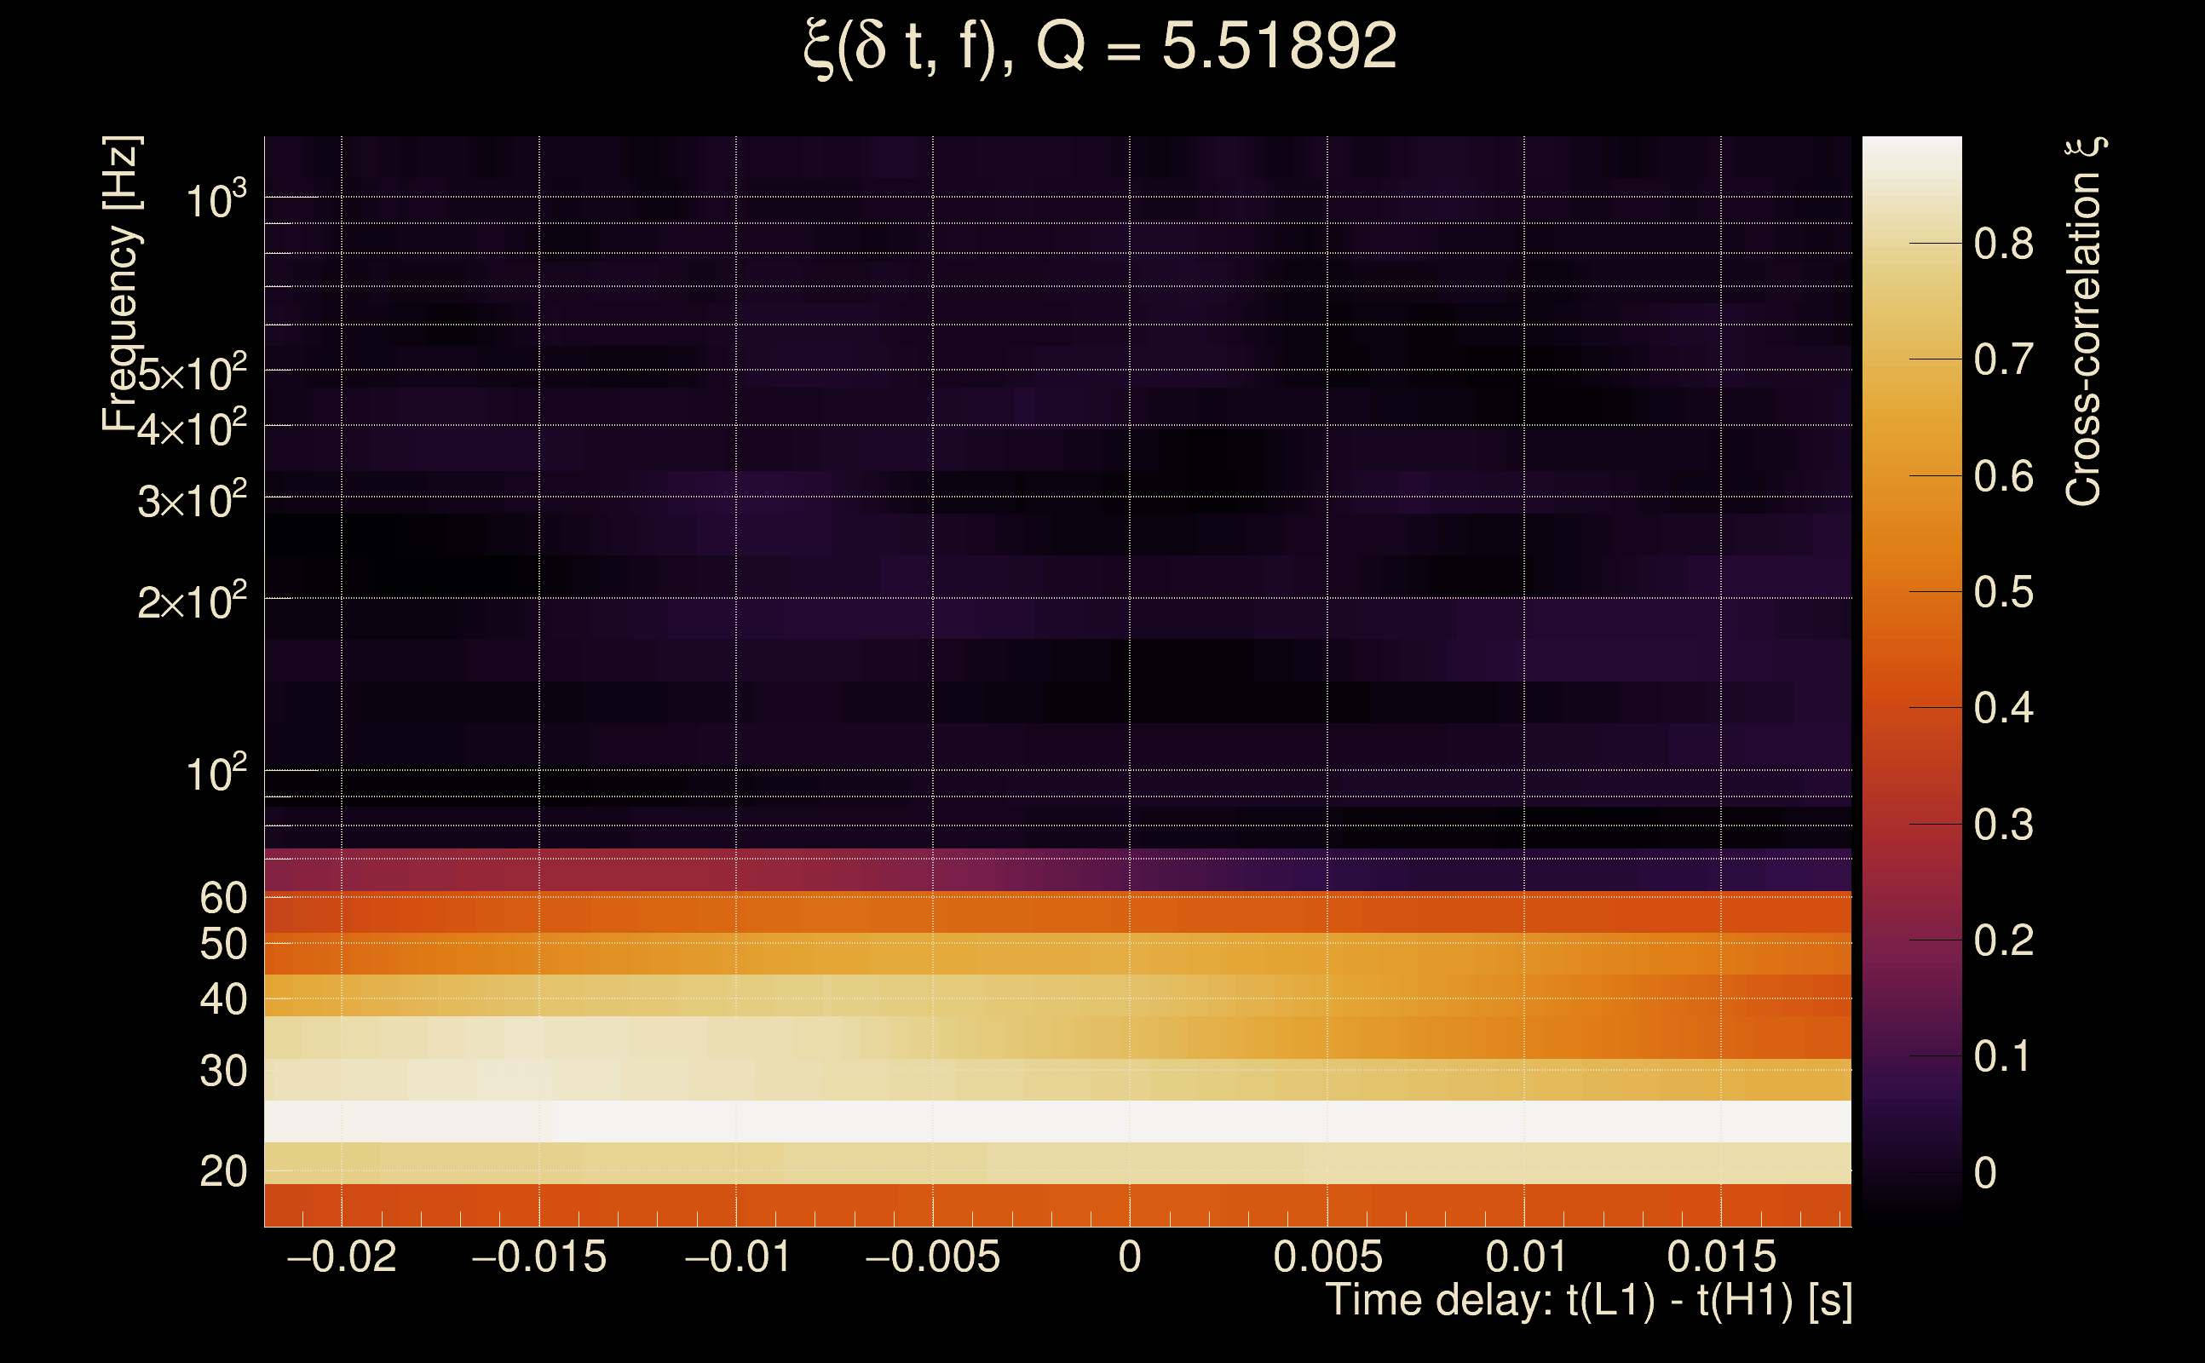
Task: Click the y-axis tick label 20
Action: coord(222,1173)
